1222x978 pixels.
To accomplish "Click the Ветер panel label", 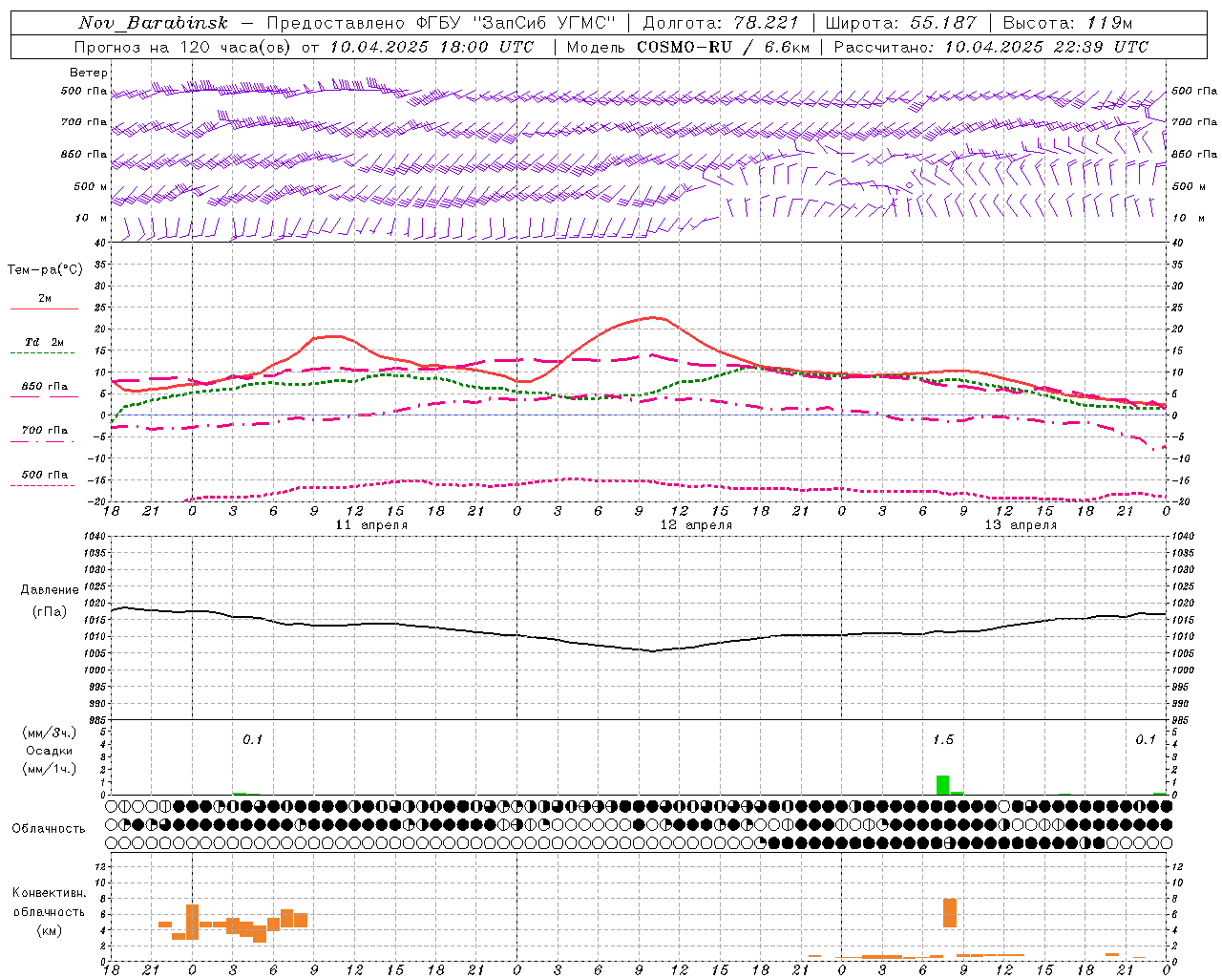I will (x=88, y=73).
